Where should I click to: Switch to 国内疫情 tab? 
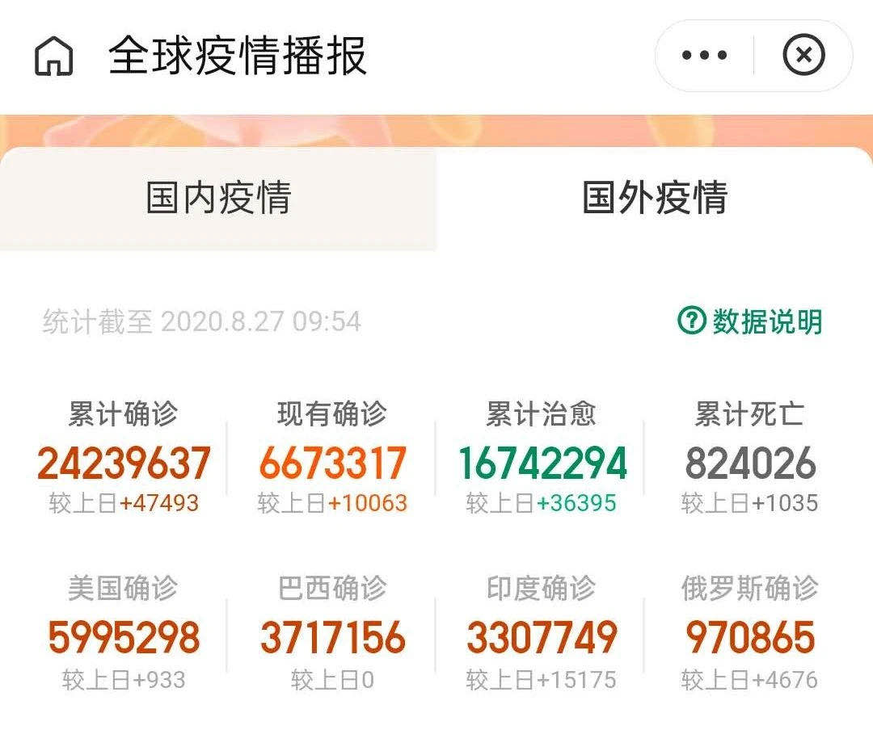(218, 199)
